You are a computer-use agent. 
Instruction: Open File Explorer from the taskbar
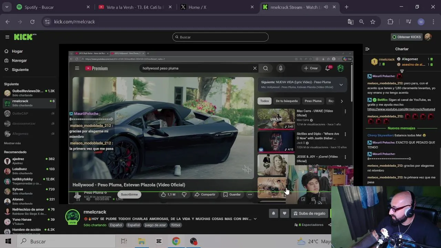(x=142, y=241)
